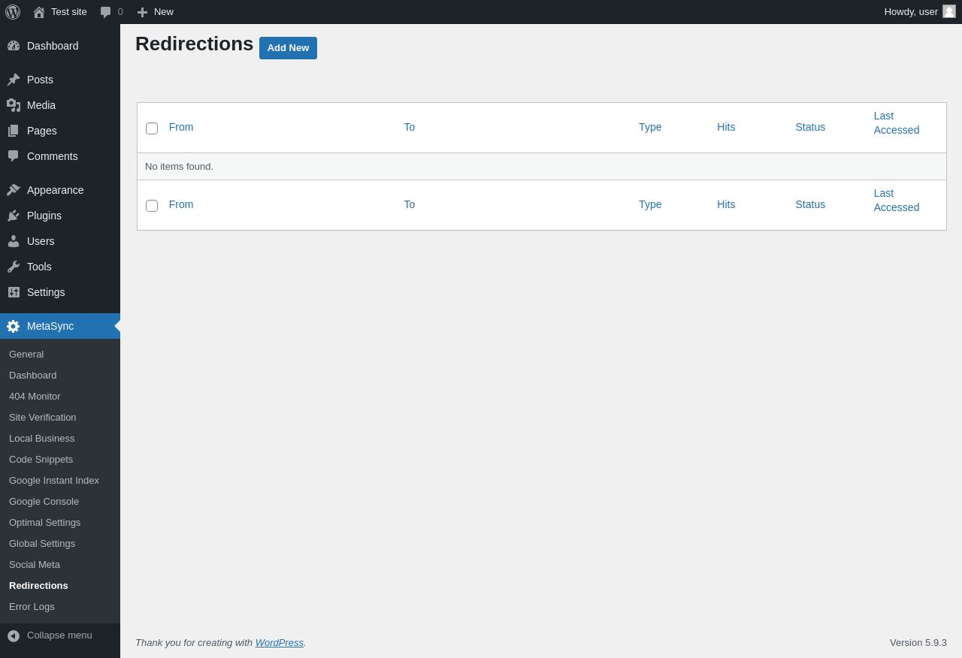
Task: Sort by Type column in header
Action: (x=650, y=127)
